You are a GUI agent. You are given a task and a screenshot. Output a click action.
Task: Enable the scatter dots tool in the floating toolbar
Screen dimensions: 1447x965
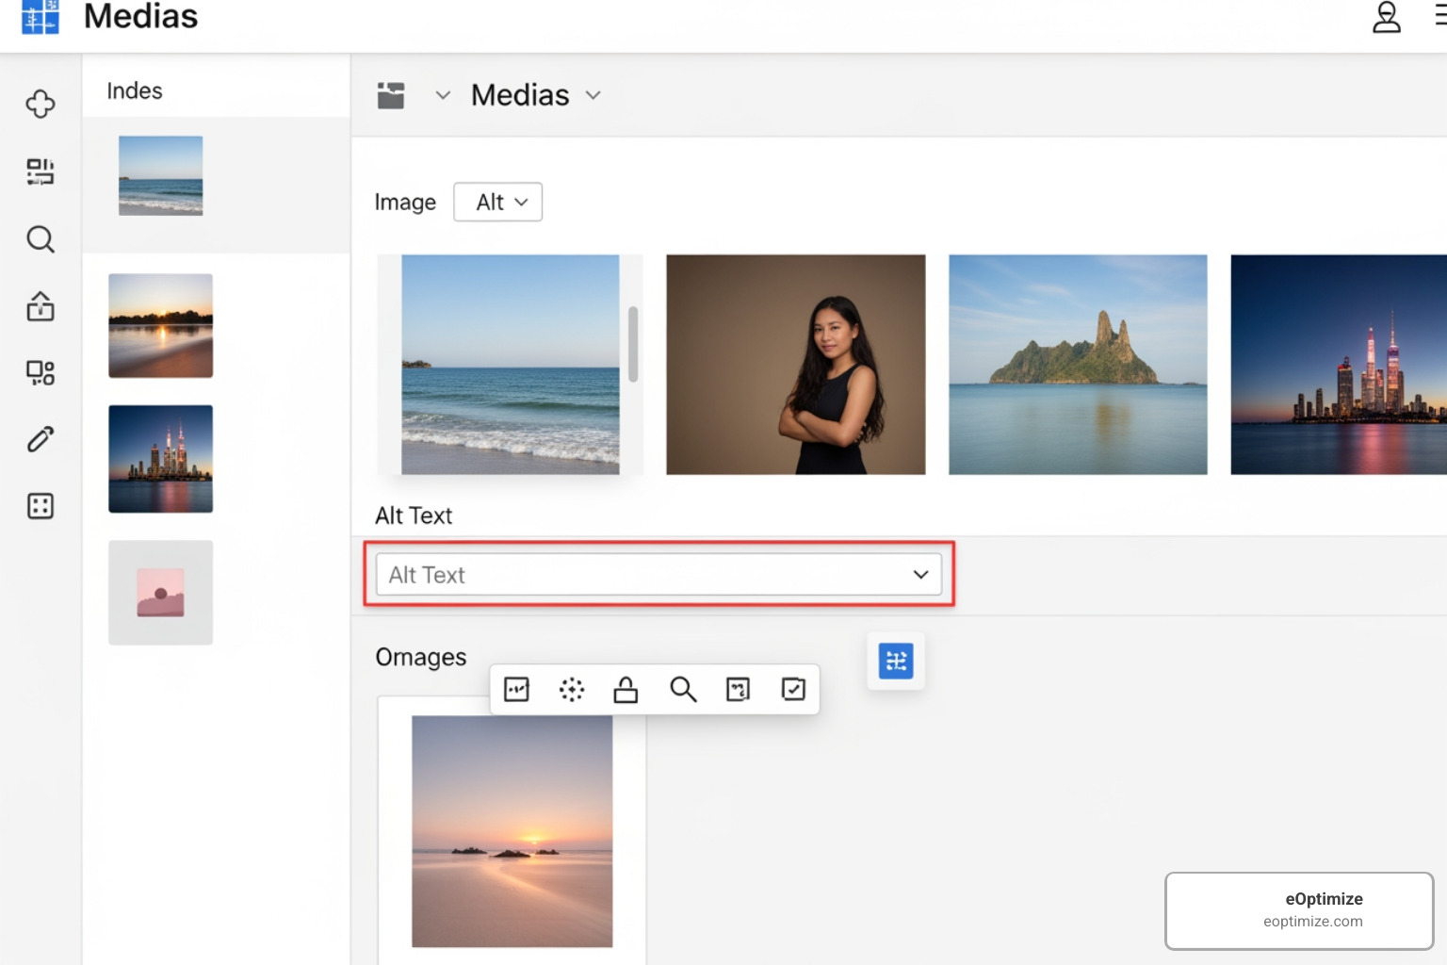pyautogui.click(x=572, y=689)
